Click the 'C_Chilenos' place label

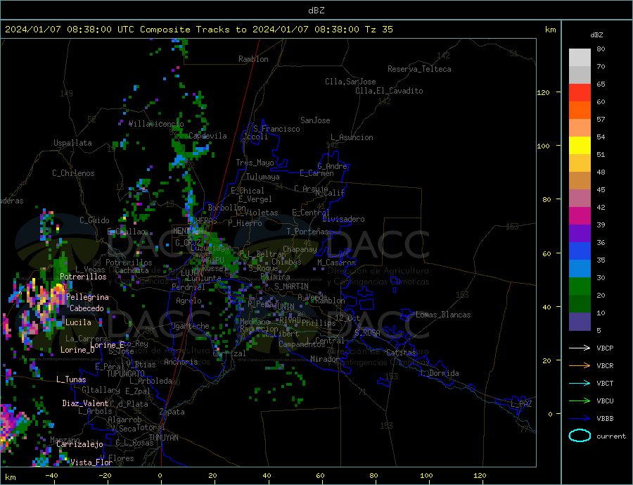pyautogui.click(x=73, y=173)
